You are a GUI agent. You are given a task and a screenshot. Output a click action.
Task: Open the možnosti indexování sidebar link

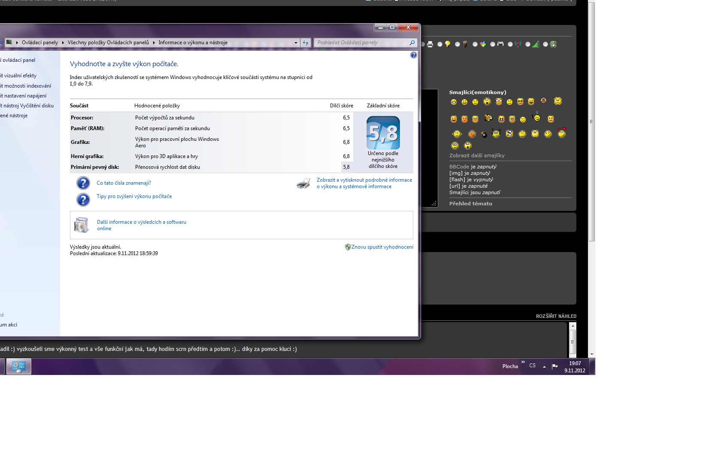(x=26, y=86)
